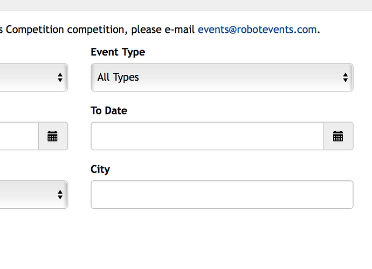Click the arrows of the dropdown left of Event Type
The height and width of the screenshot is (269, 372).
pos(60,77)
